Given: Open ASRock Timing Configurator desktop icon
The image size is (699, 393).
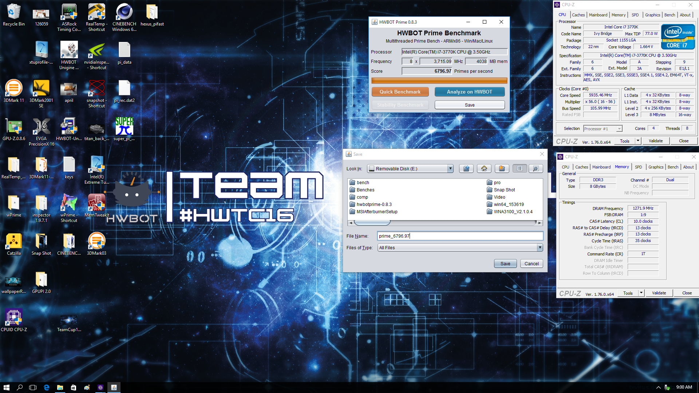Looking at the screenshot, I should point(69,17).
